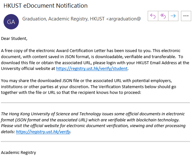196x160 pixels.
Task: Click horizontal divider above the italic statement
Action: click(96, 103)
